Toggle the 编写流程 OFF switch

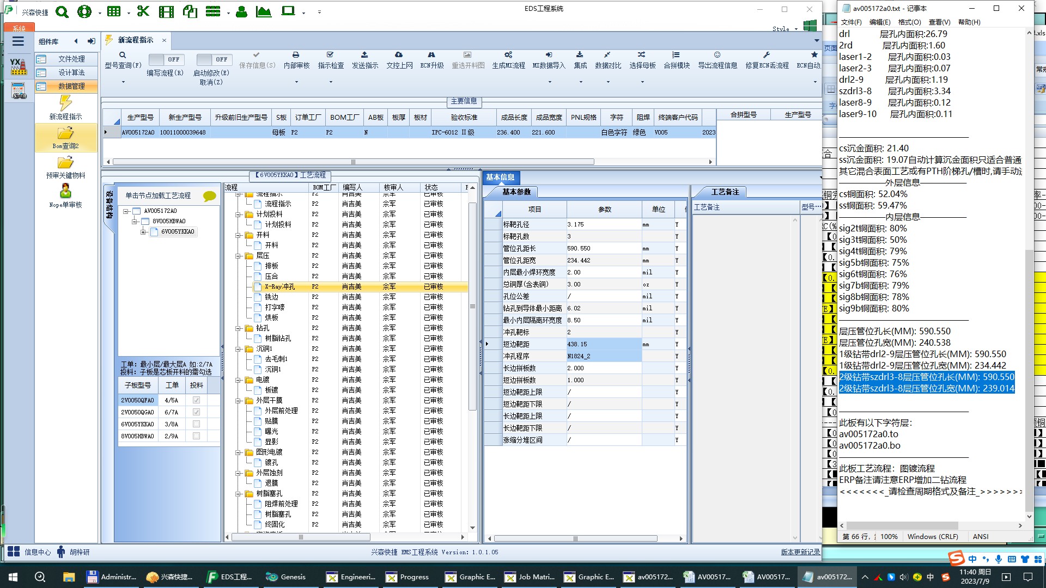pos(166,59)
